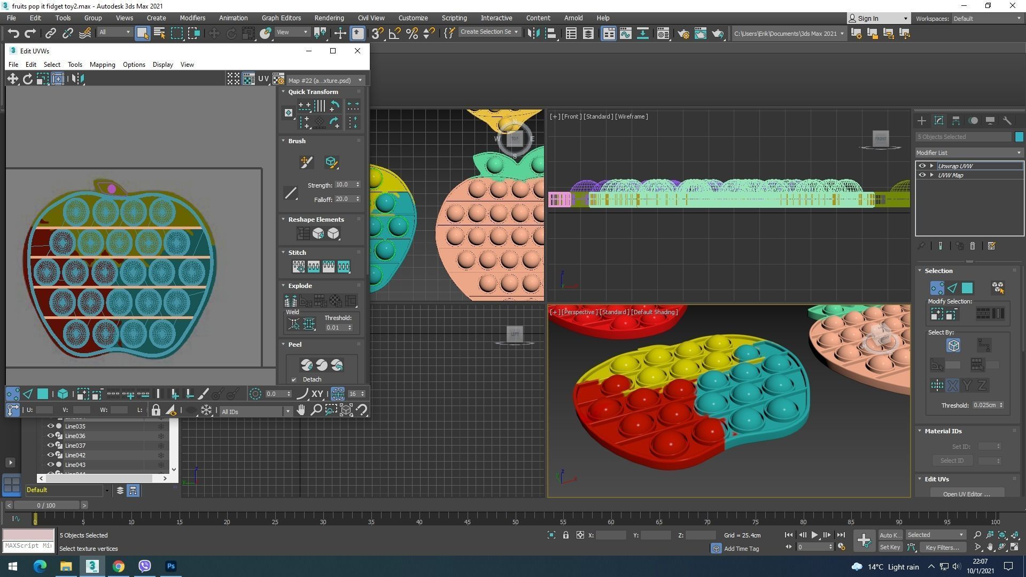Click the Open UV Editor button
The image size is (1026, 577).
click(966, 494)
